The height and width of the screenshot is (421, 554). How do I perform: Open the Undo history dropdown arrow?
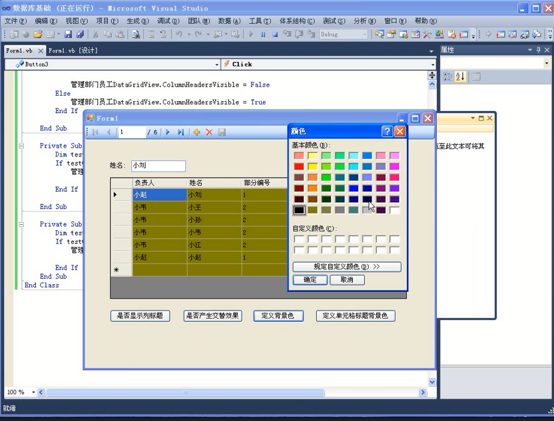[189, 34]
